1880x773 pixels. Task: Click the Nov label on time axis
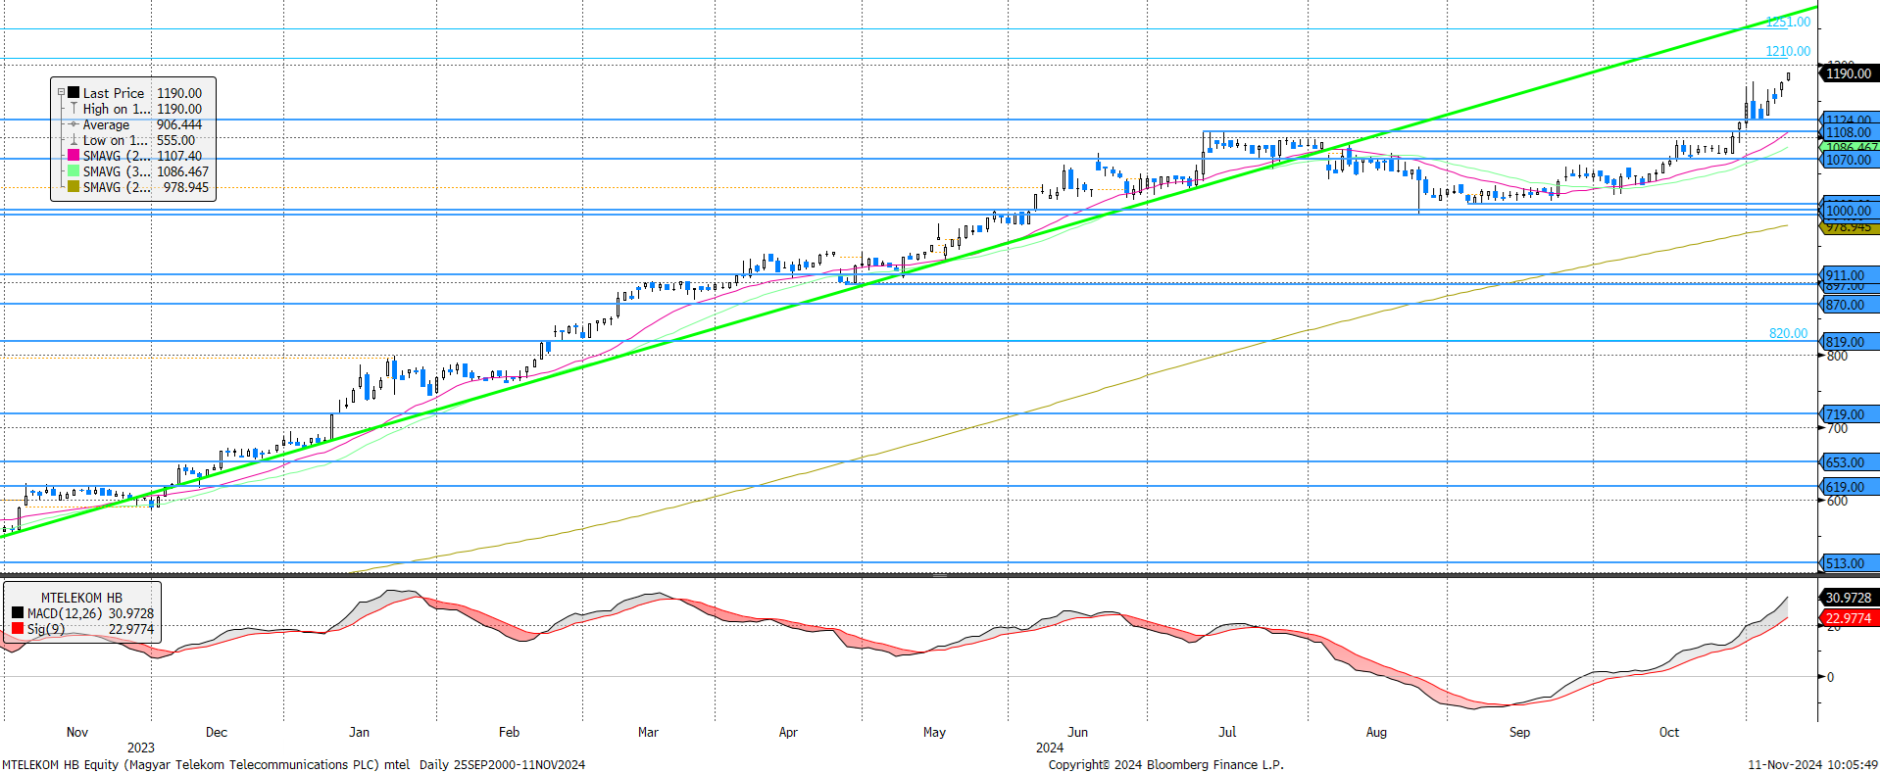pos(77,732)
